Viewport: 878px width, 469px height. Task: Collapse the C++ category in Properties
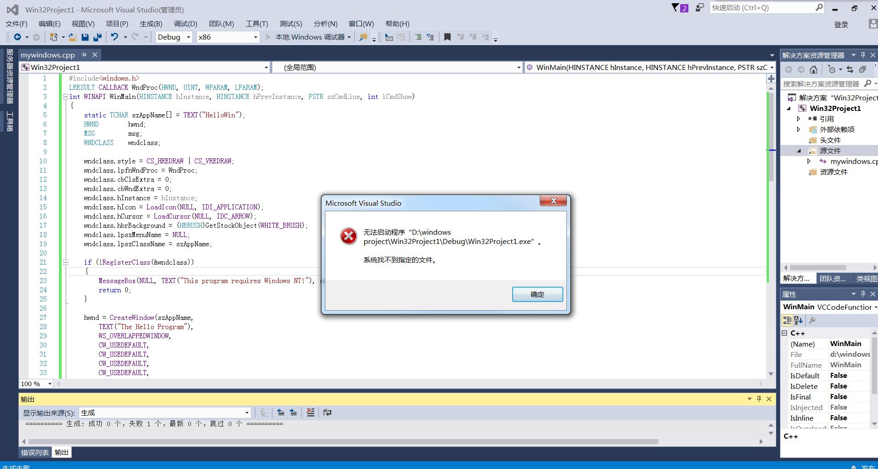click(x=785, y=333)
